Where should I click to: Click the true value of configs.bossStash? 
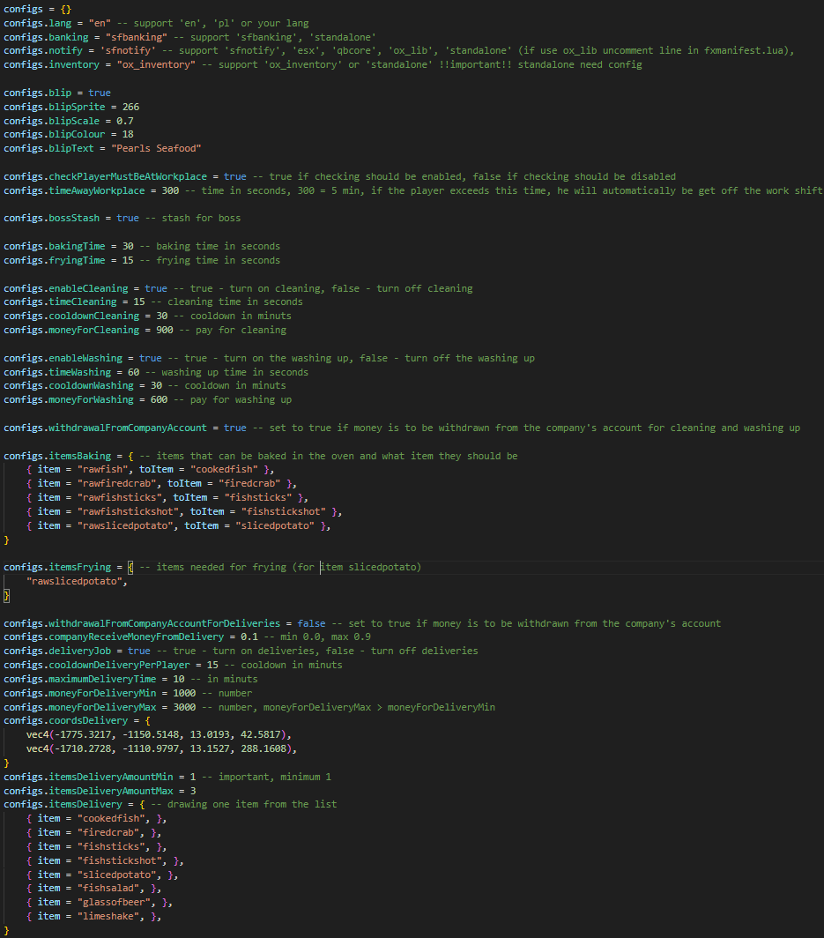[x=127, y=217]
